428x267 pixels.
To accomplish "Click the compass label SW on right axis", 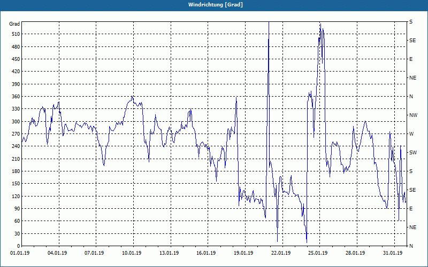I will point(413,153).
